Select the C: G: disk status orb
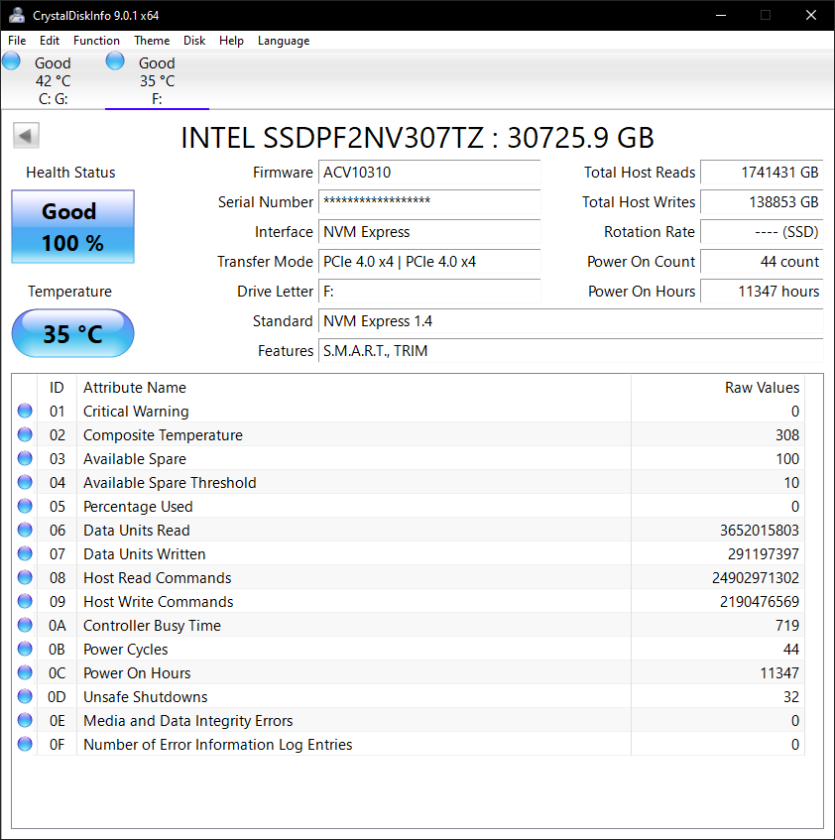The height and width of the screenshot is (840, 835). point(11,61)
